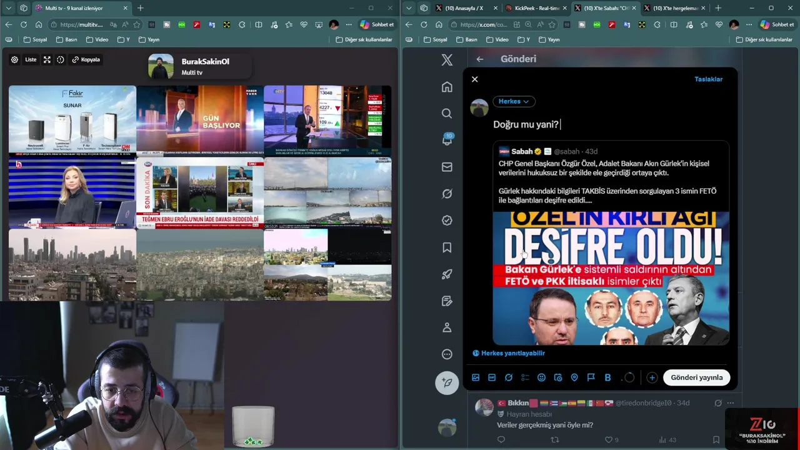
Task: Close the post composer dialog
Action: pos(474,79)
